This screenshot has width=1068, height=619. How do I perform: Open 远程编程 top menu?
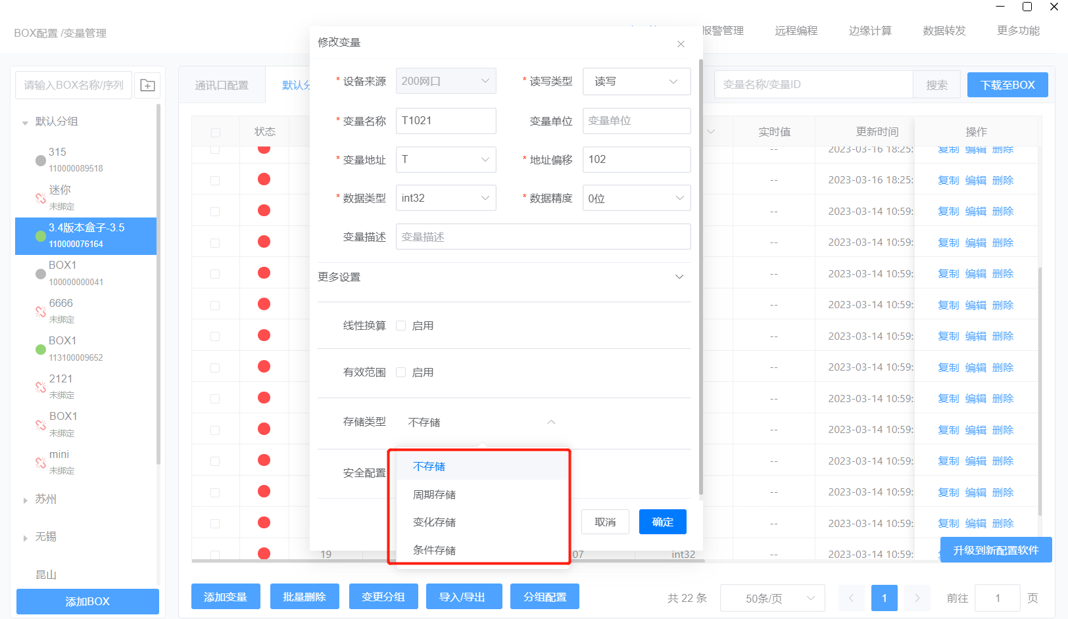796,31
